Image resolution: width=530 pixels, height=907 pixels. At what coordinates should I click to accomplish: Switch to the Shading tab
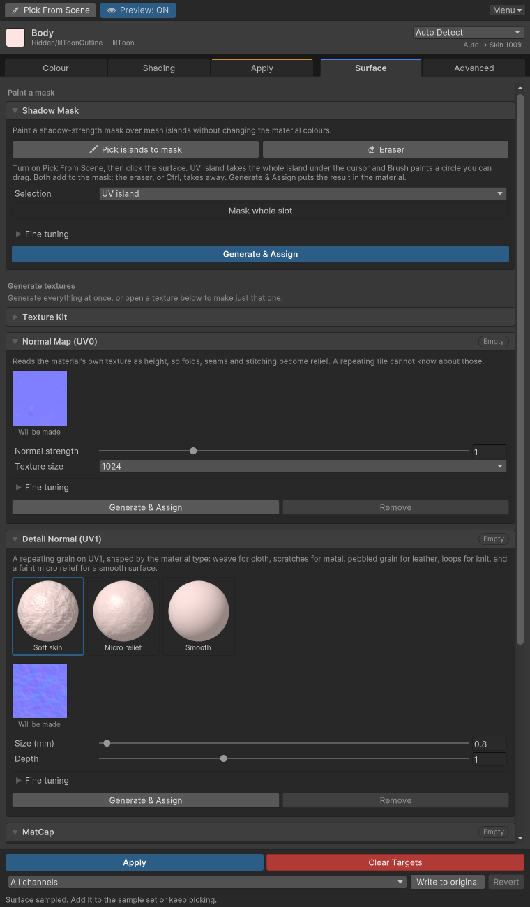pyautogui.click(x=159, y=68)
